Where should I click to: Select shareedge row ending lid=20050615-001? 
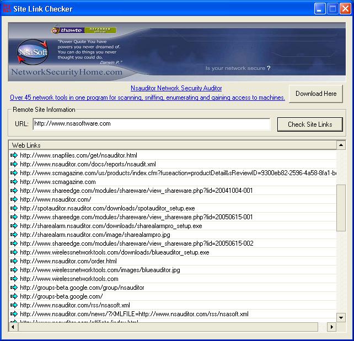pos(173,216)
